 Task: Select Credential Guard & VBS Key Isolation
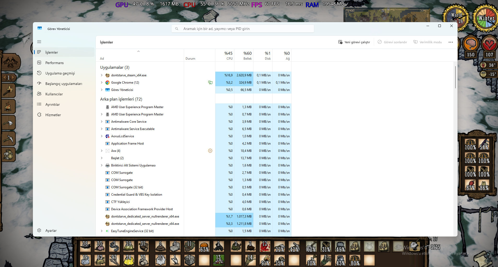194,195
